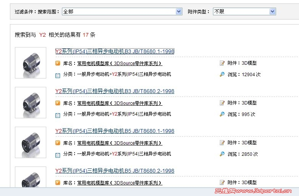Click 分类 text under B5 JB/T8680.1-1998
This screenshot has height=196, width=299.
117,154
